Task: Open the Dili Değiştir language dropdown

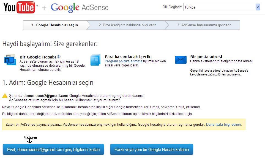Action: tap(222, 7)
